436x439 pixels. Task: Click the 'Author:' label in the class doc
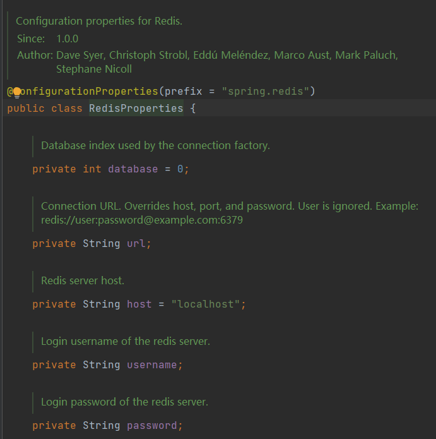point(35,55)
